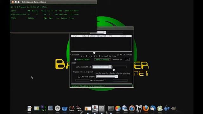This screenshot has width=203, height=114.
Task: Click the dark button right of Attack method
Action: pos(120,67)
